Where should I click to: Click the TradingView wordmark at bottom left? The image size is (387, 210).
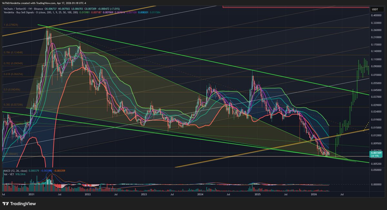[x=23, y=204]
